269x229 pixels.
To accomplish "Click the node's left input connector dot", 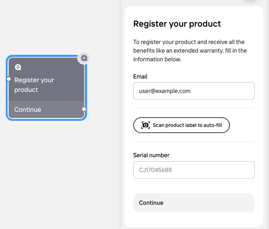I will point(9,79).
